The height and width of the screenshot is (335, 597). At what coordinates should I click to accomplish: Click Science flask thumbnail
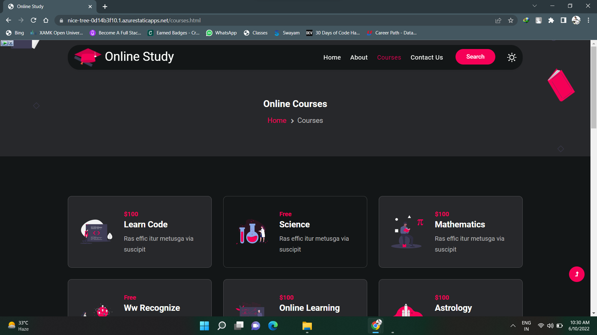tap(252, 232)
